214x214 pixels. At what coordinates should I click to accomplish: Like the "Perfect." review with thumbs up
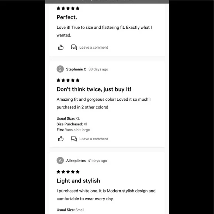click(61, 47)
